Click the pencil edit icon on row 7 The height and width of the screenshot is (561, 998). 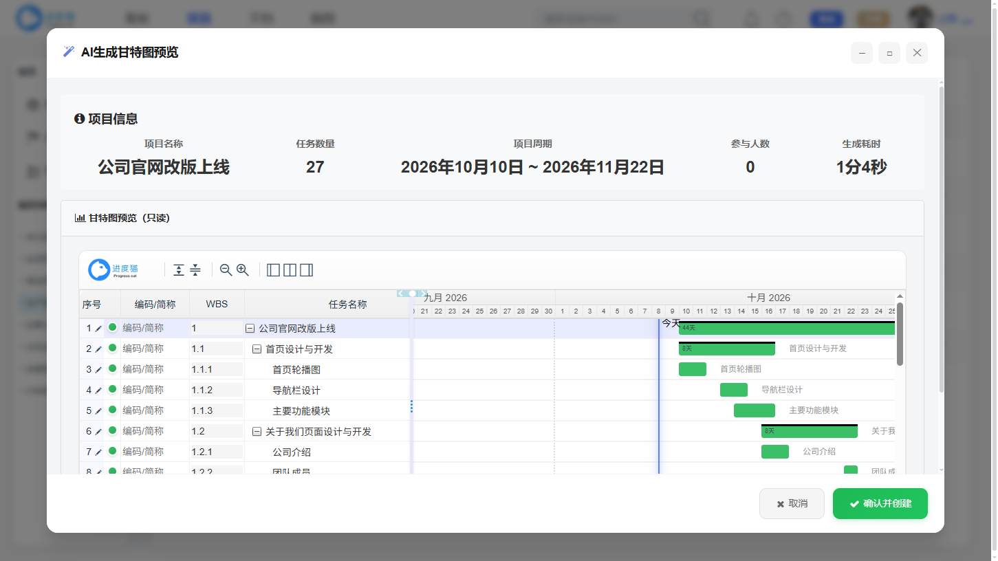click(x=98, y=452)
